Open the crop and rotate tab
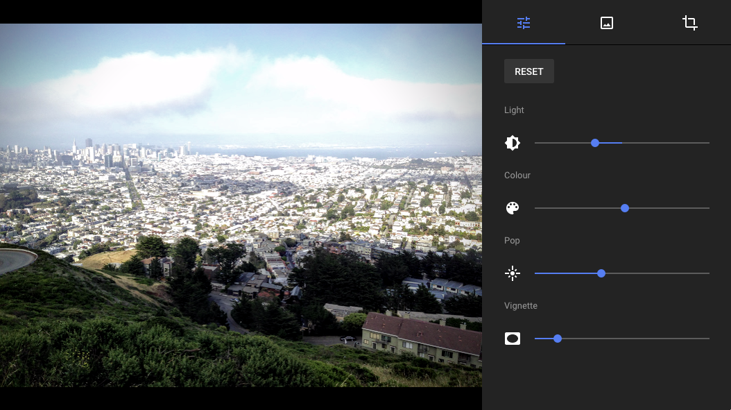 [689, 23]
